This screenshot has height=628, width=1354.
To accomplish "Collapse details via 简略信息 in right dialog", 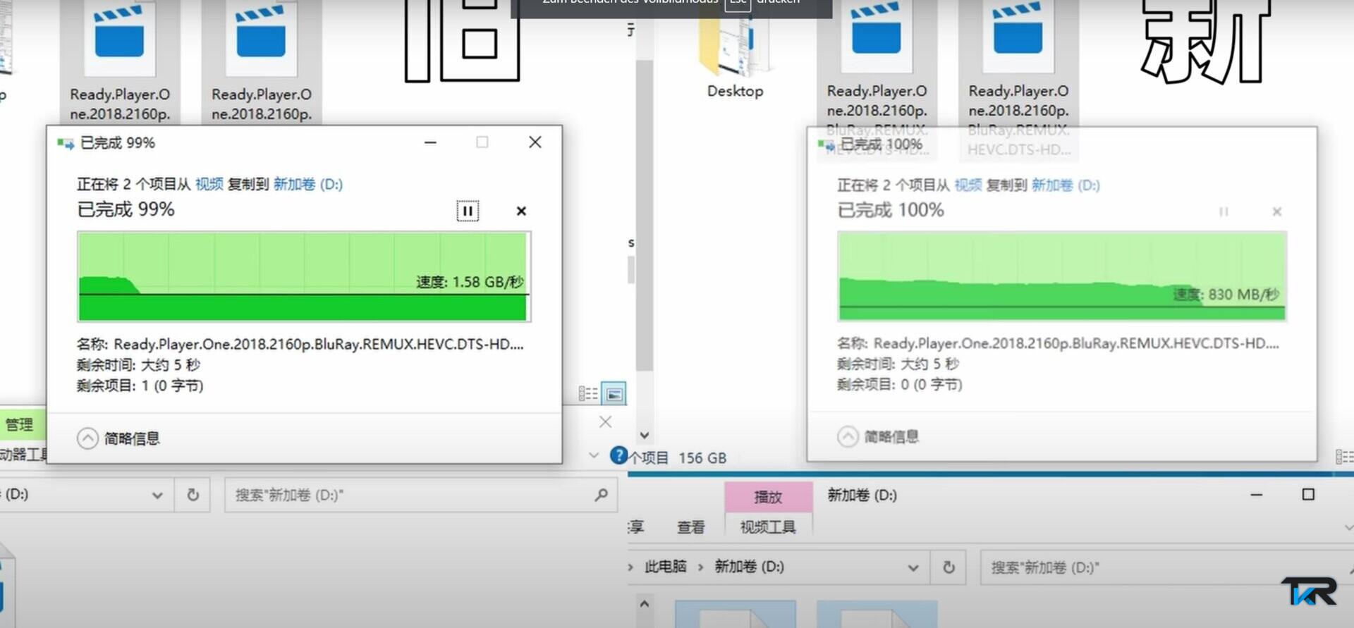I will point(878,436).
